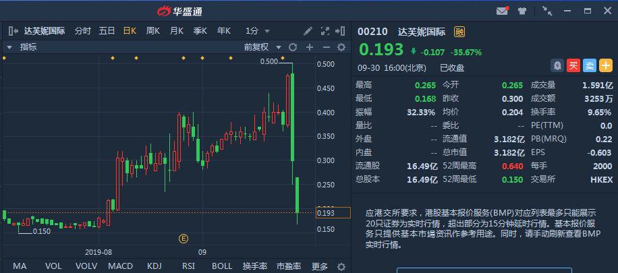
Task: Click the 52周最低 value 0.150
Action: [512, 179]
